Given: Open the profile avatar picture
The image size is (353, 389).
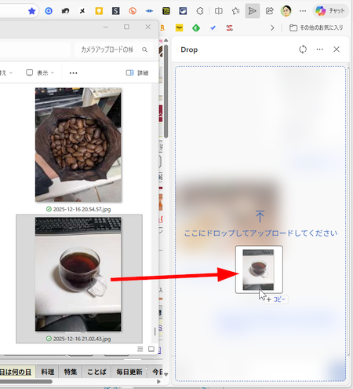Looking at the screenshot, I should click(286, 11).
